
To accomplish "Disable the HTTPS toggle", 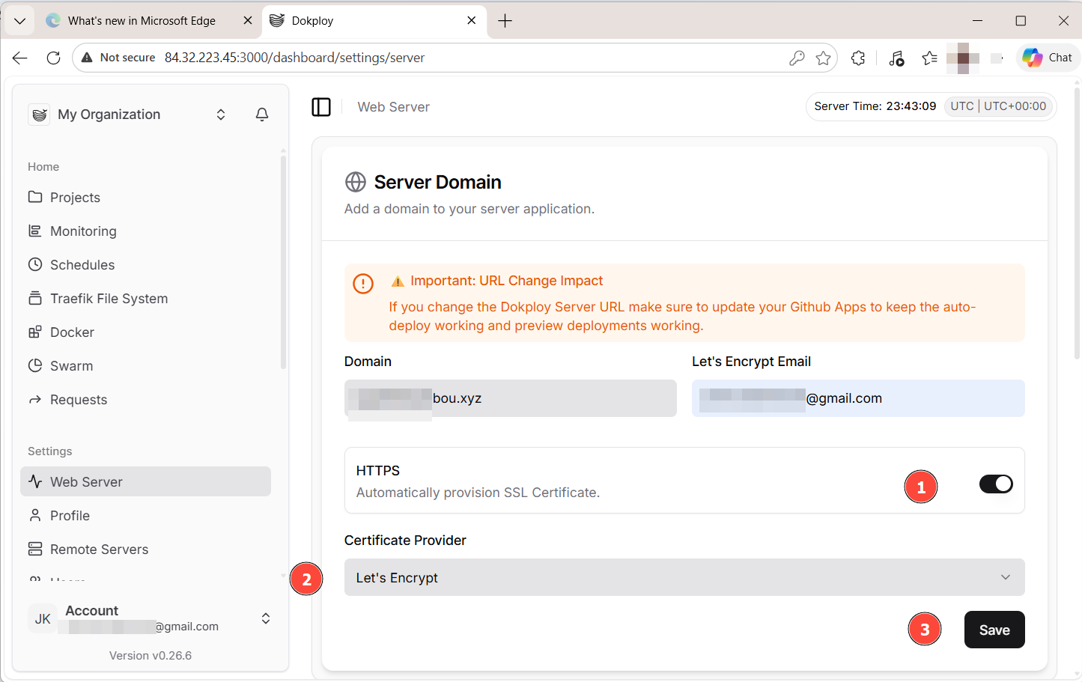I will pyautogui.click(x=996, y=484).
